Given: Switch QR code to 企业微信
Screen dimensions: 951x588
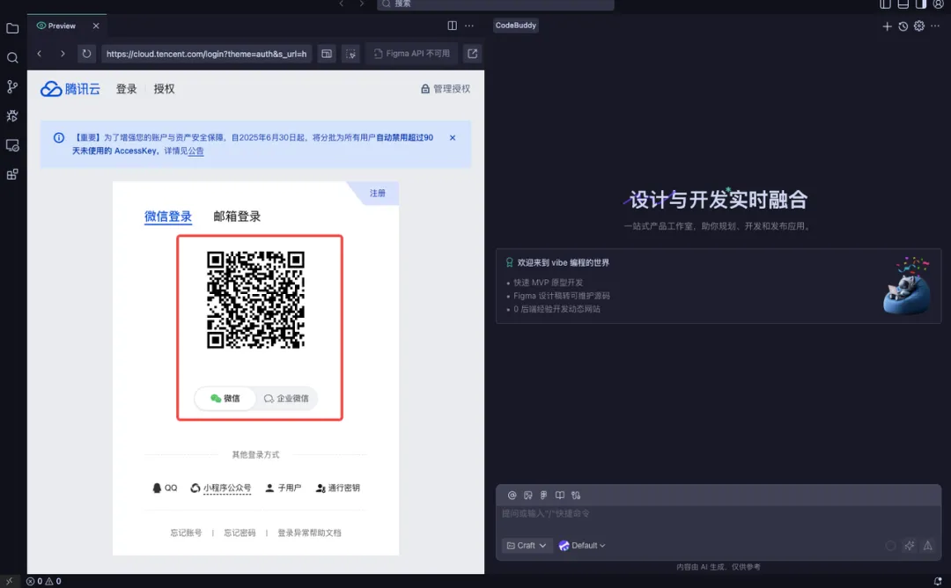Looking at the screenshot, I should click(x=286, y=398).
